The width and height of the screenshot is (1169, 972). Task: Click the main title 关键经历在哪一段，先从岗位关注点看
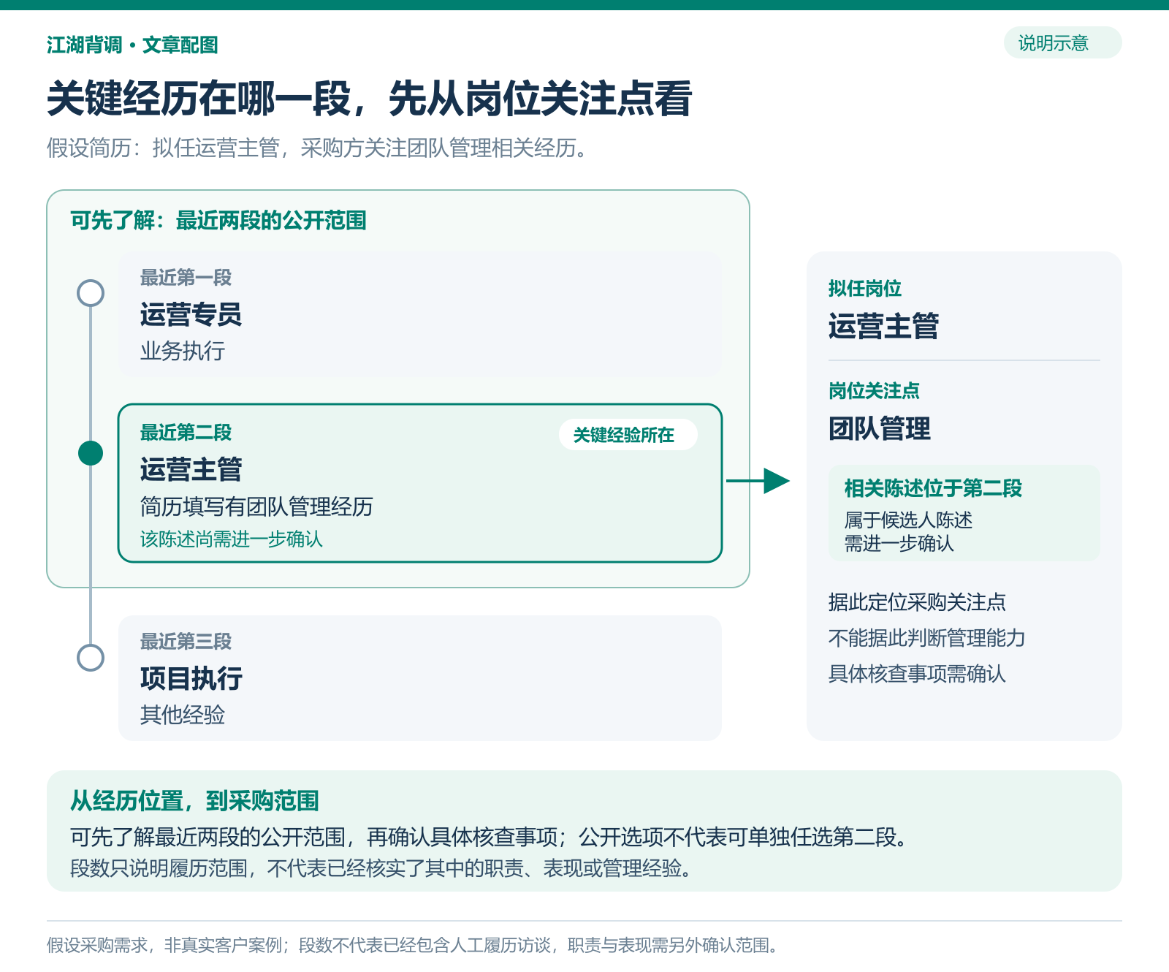(369, 99)
